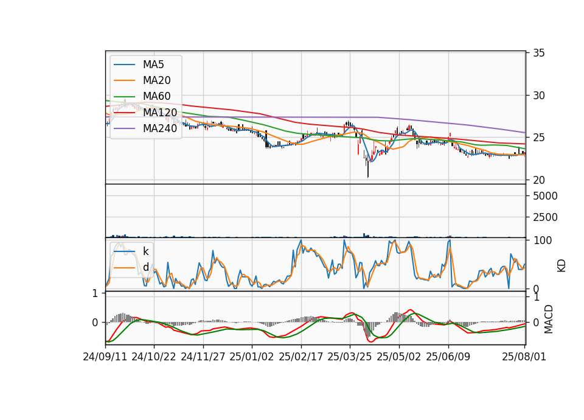The width and height of the screenshot is (584, 420).
Task: Click the tallest volume bar after 25/03/25
Action: (x=364, y=235)
